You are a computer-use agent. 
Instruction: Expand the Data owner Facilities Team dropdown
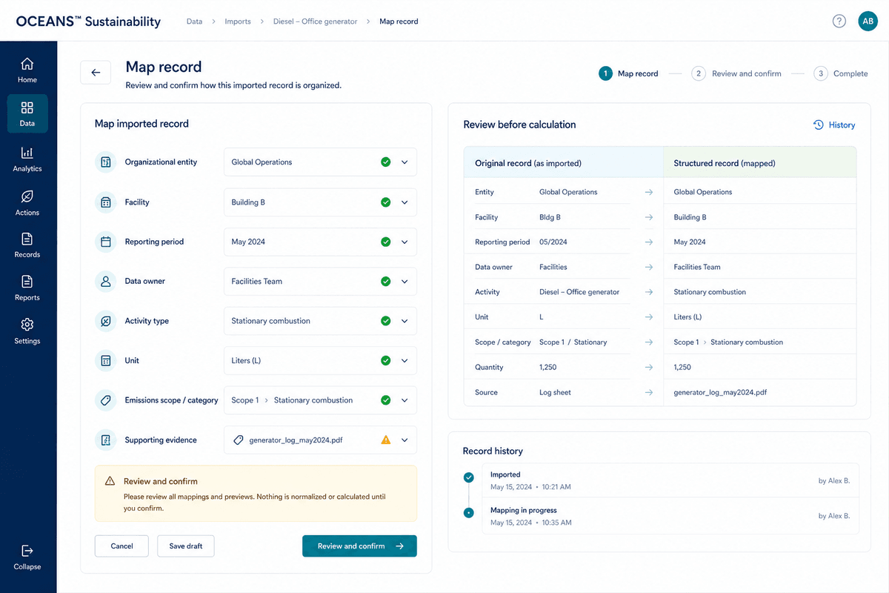click(x=404, y=281)
